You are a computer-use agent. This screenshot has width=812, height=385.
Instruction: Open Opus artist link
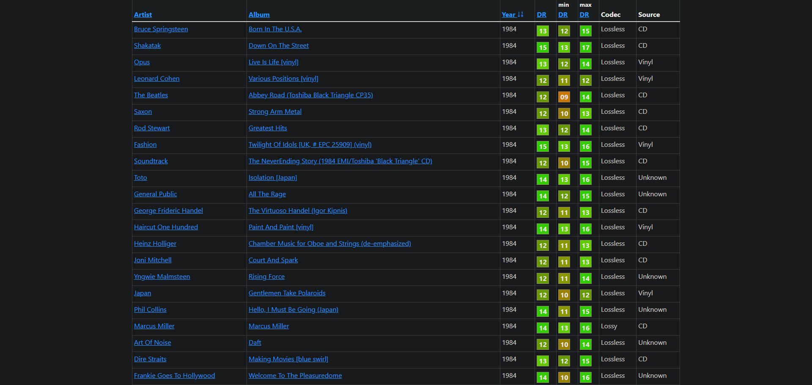(x=142, y=62)
